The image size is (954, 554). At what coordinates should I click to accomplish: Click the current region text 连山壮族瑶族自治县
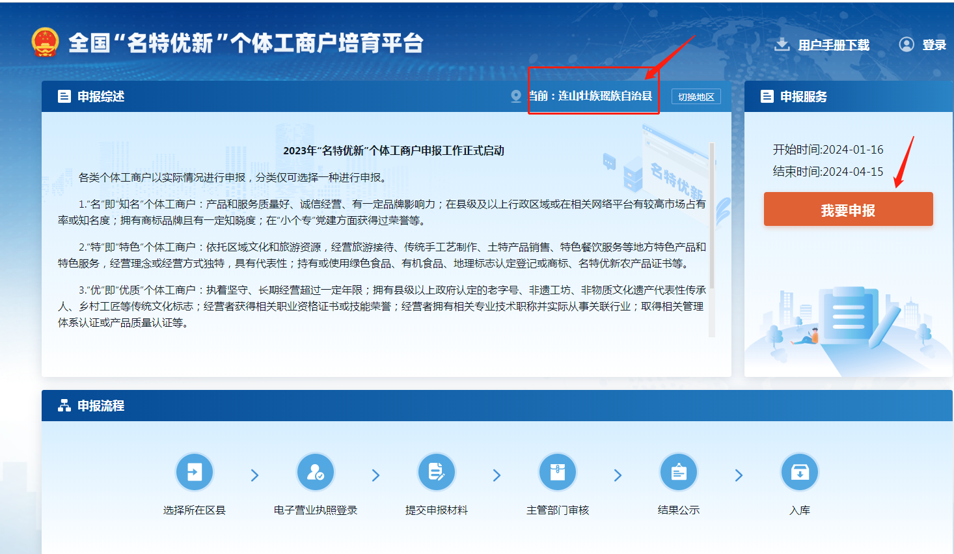pos(605,96)
